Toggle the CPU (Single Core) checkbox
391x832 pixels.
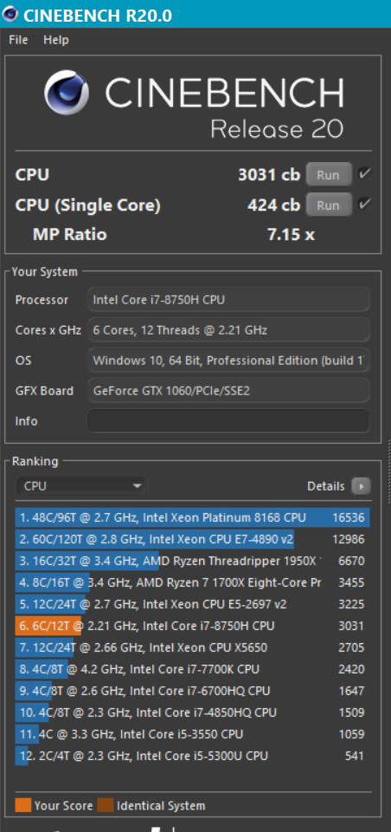click(x=364, y=204)
